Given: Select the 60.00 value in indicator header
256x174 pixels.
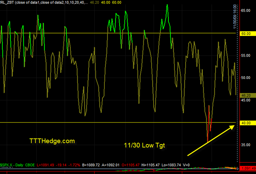Looking at the screenshot, I should [x=116, y=2].
